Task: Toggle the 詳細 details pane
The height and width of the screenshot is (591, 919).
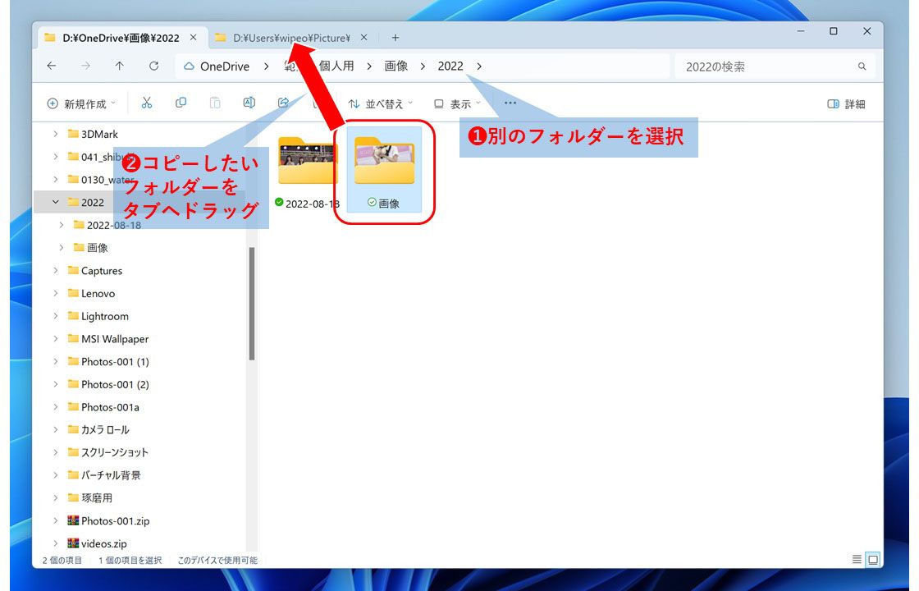Action: tap(846, 103)
